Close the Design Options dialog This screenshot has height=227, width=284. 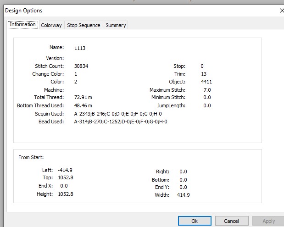tap(282, 11)
